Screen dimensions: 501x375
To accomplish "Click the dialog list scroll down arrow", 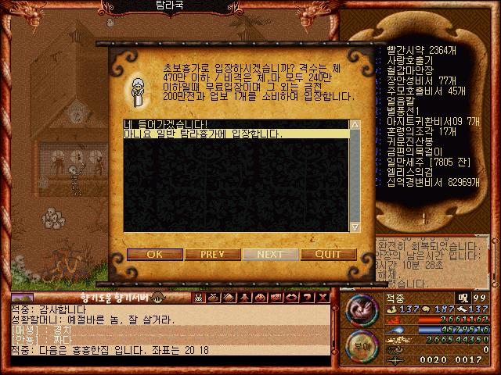I will point(355,227).
